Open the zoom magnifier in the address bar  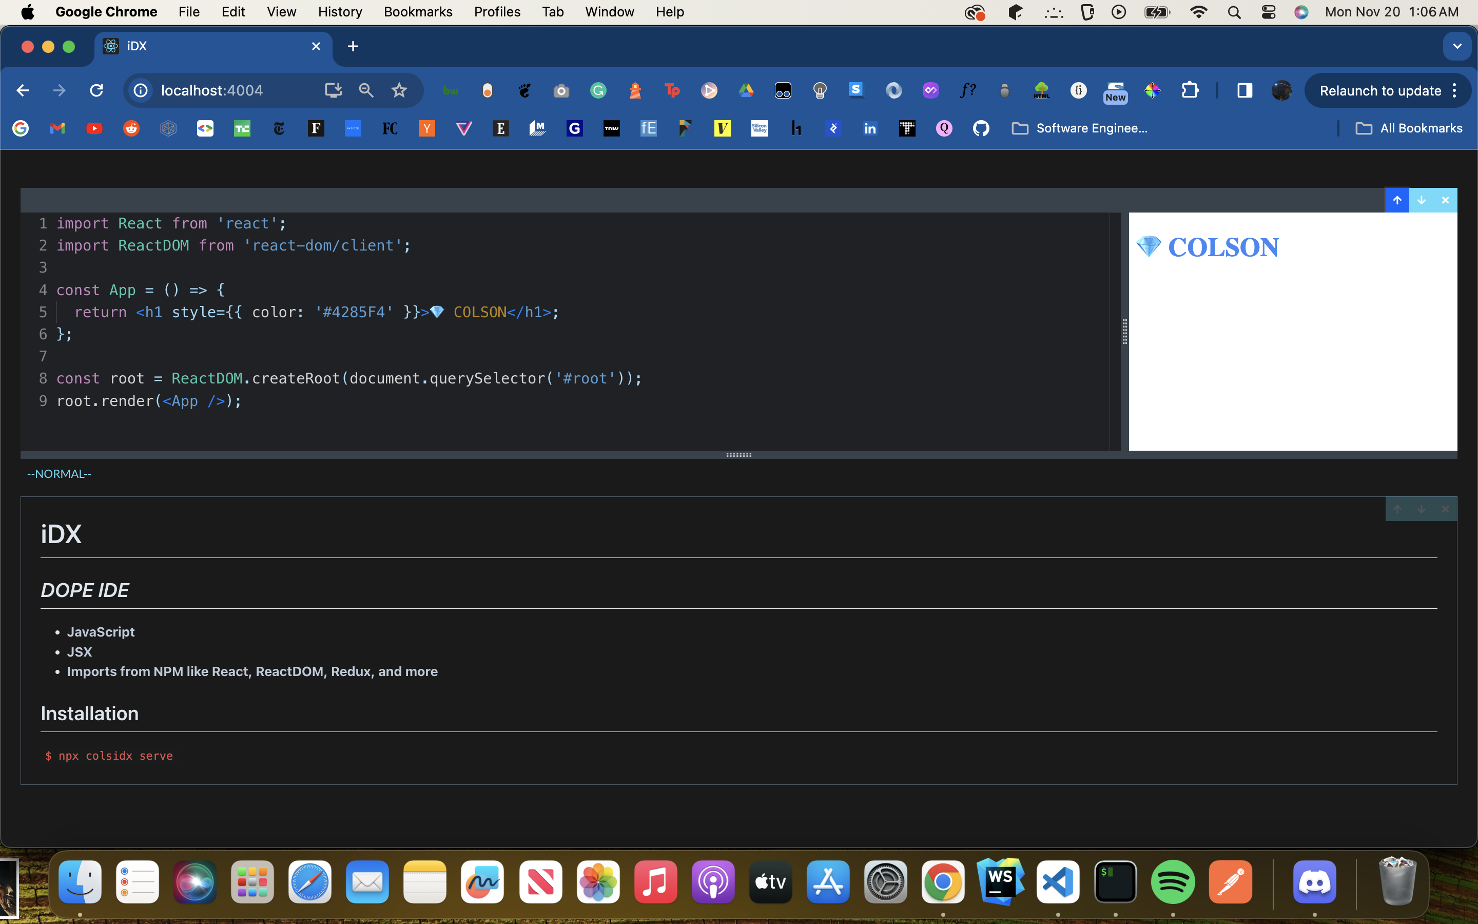point(366,90)
